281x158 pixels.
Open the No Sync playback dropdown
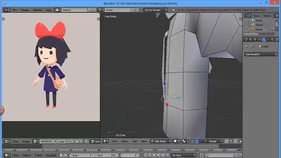[x=184, y=155]
